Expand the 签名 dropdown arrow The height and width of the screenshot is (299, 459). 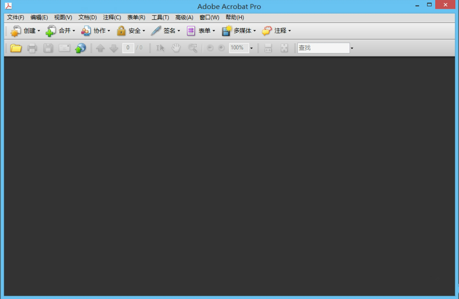coord(179,31)
